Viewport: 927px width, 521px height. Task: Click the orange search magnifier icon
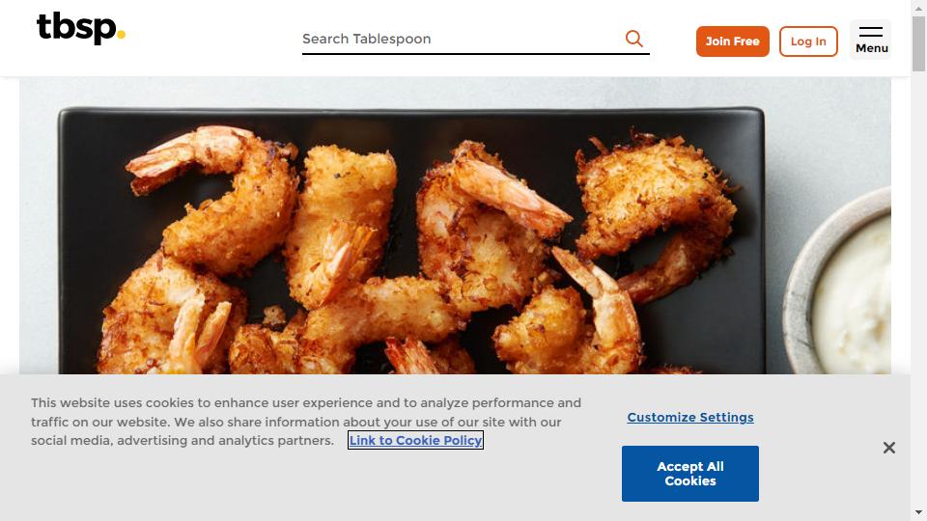pos(633,39)
